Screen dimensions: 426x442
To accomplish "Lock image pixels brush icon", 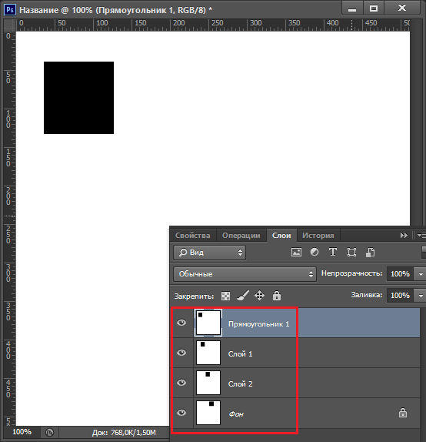I will click(243, 296).
